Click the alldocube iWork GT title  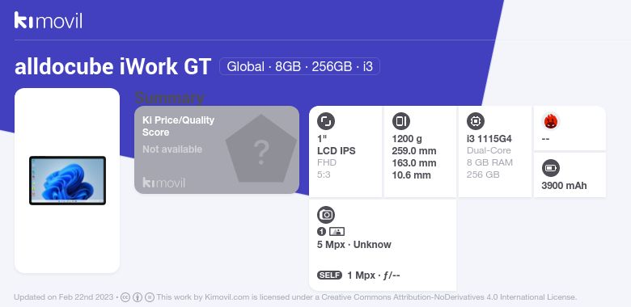(112, 66)
